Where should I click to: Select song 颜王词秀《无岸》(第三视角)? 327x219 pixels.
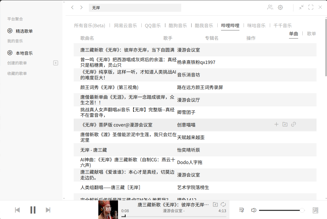point(109,87)
